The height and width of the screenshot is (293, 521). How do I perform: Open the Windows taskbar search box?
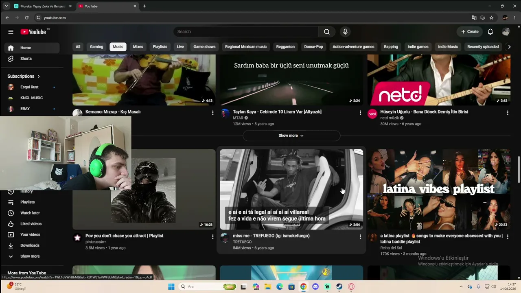coord(208,286)
